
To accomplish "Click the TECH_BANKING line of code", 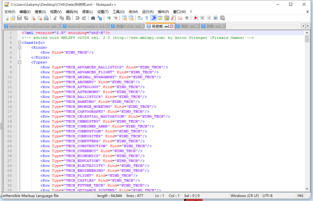I will pyautogui.click(x=90, y=102).
